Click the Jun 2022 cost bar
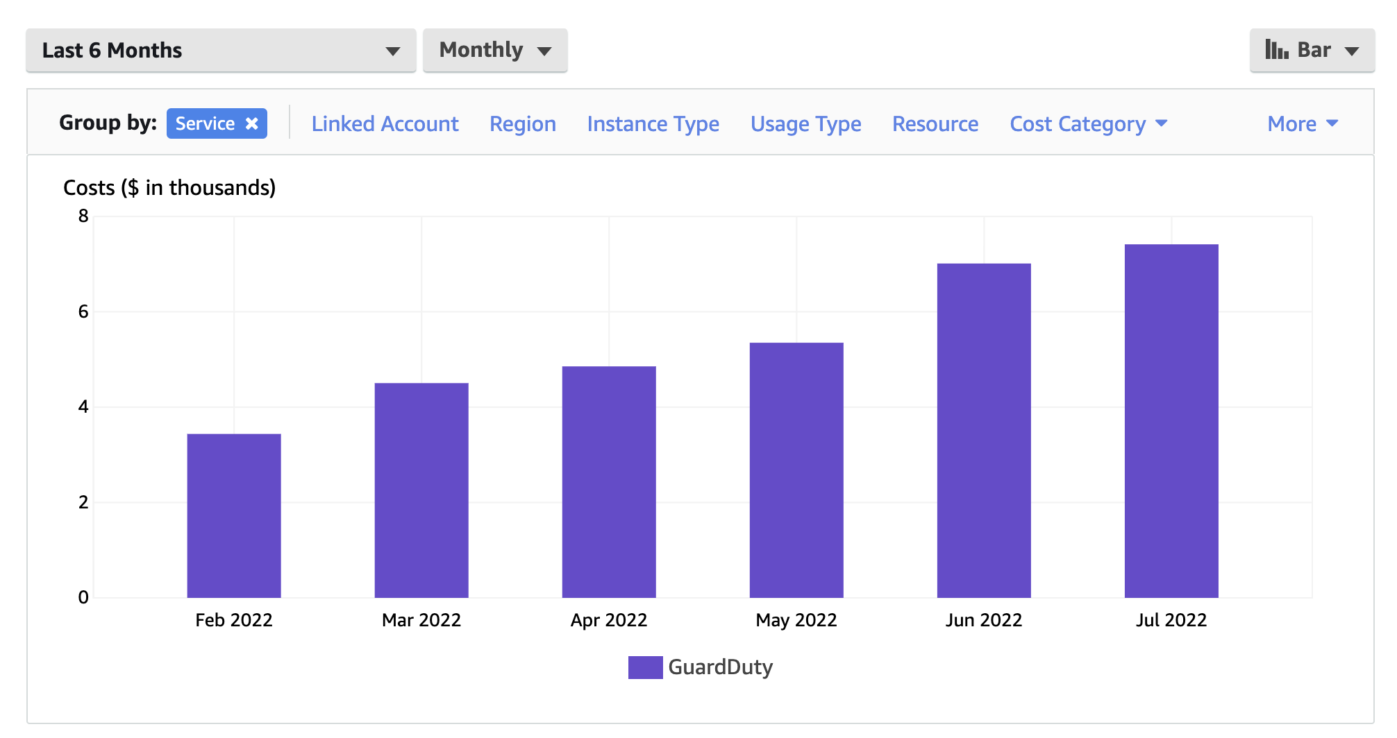This screenshot has width=1397, height=738. [x=984, y=430]
